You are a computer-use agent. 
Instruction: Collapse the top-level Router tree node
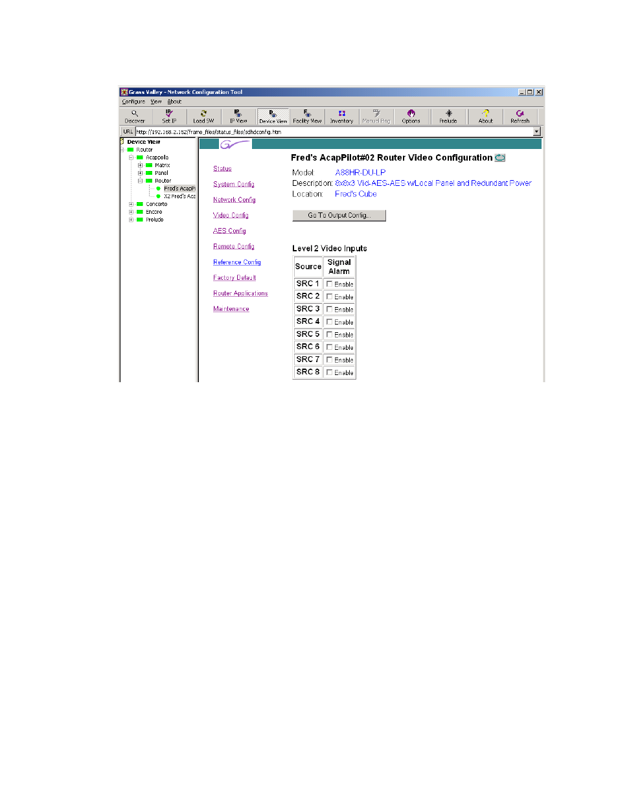pyautogui.click(x=122, y=150)
